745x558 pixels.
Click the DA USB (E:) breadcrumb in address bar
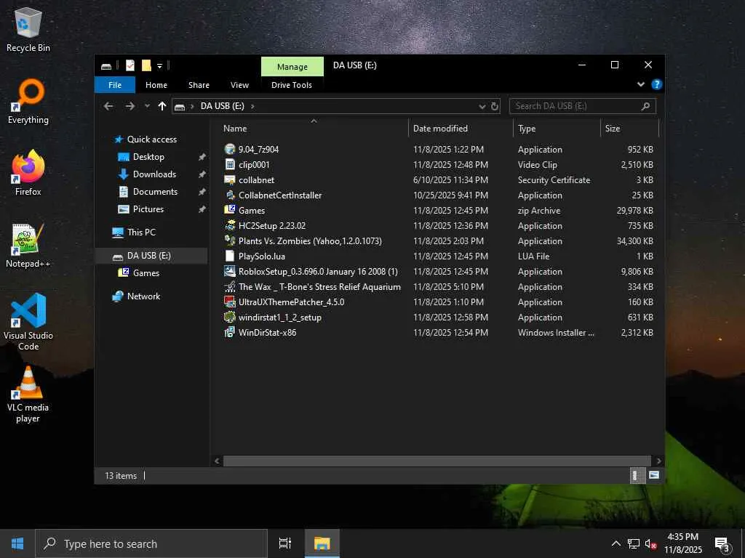pyautogui.click(x=223, y=106)
